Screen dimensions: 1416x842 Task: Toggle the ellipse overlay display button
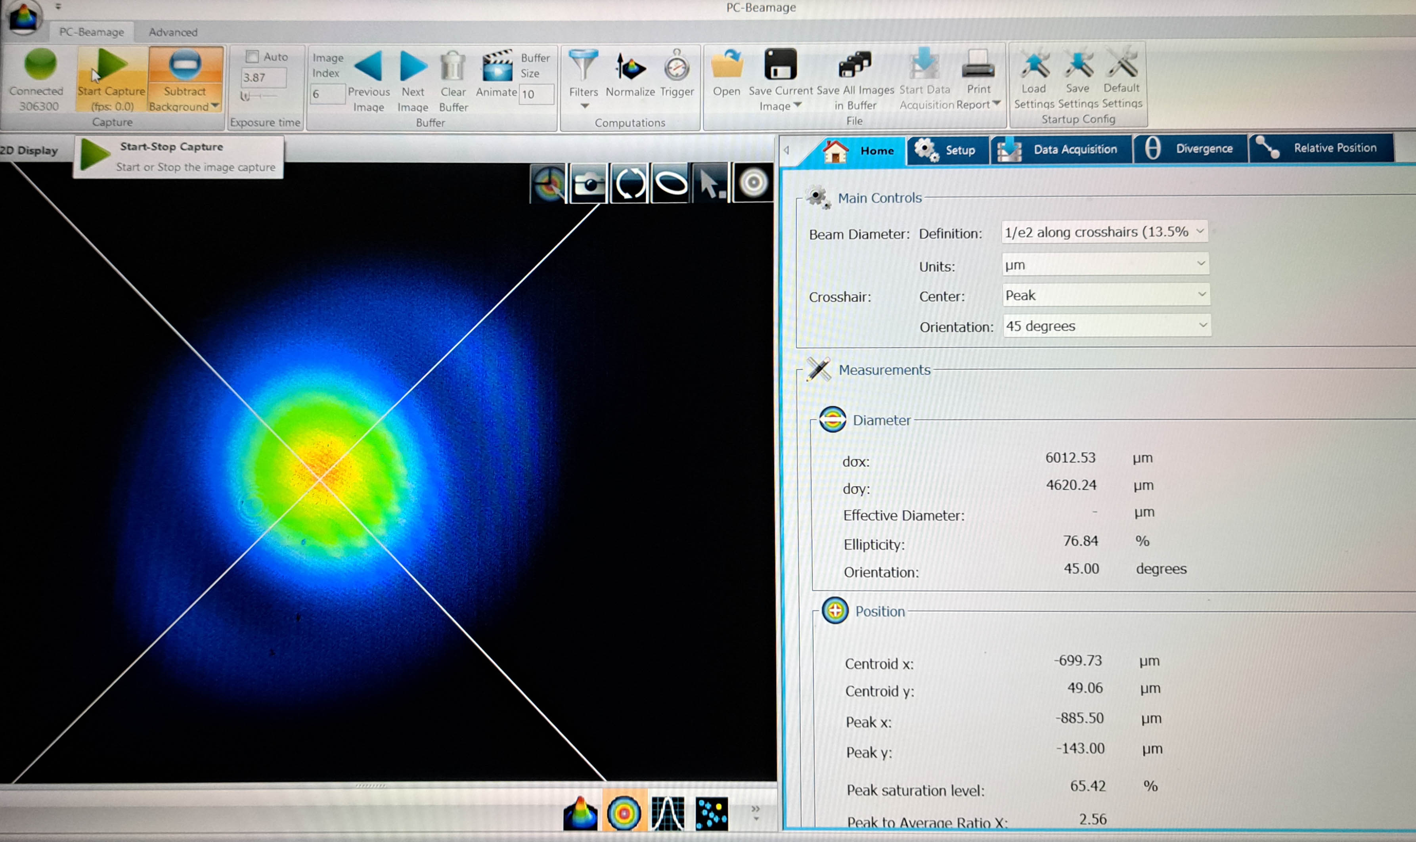point(671,183)
